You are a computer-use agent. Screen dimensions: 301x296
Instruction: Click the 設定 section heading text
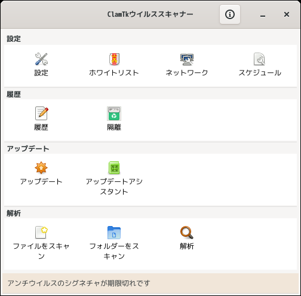(x=14, y=39)
